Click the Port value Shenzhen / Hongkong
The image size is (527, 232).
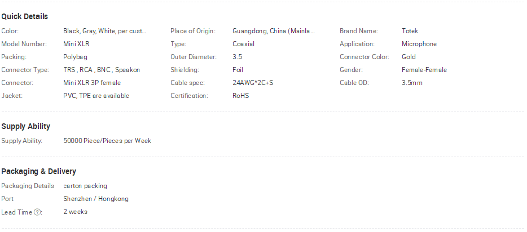click(x=96, y=199)
